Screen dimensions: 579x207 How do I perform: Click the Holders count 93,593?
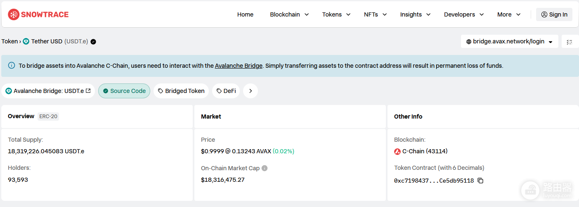(18, 180)
